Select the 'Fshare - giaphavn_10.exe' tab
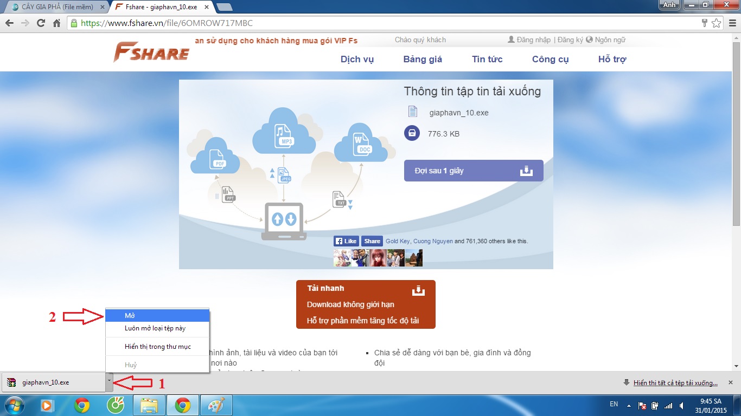 coord(161,7)
